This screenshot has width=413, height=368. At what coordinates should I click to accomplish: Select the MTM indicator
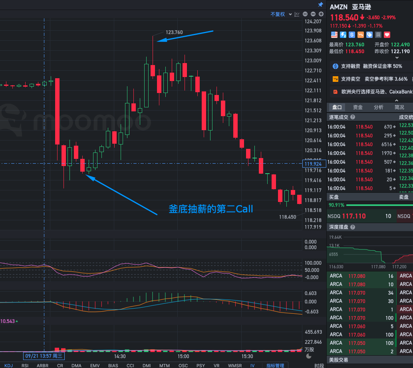(164, 365)
